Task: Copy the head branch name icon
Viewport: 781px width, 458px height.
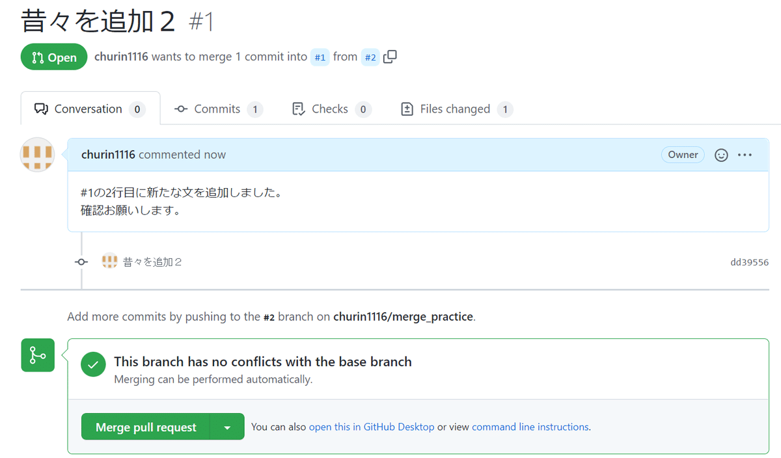Action: tap(390, 57)
